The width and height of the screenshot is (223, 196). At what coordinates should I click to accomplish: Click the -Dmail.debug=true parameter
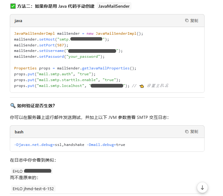pyautogui.click(x=106, y=145)
